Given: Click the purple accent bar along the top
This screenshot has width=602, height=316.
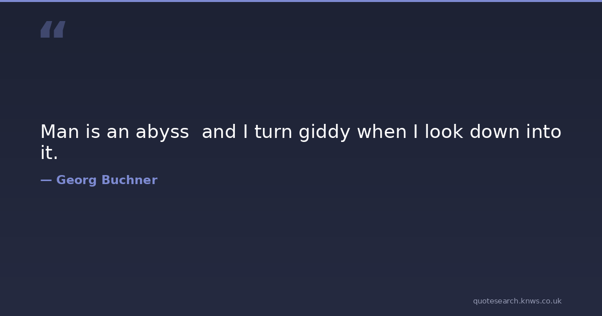Looking at the screenshot, I should [301, 1].
